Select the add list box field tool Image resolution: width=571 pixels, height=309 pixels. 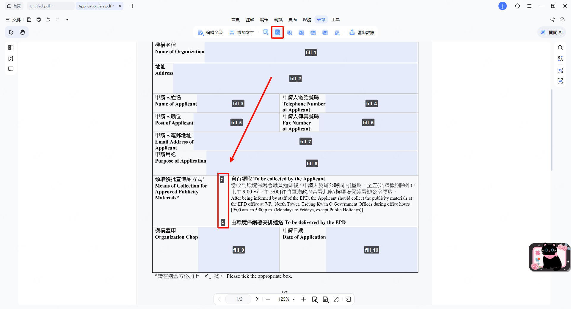pos(313,32)
